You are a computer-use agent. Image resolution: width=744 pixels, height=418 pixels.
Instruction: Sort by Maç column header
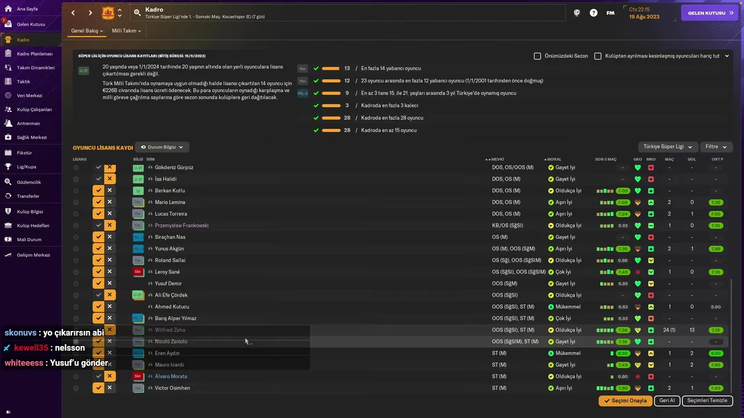[x=669, y=159]
